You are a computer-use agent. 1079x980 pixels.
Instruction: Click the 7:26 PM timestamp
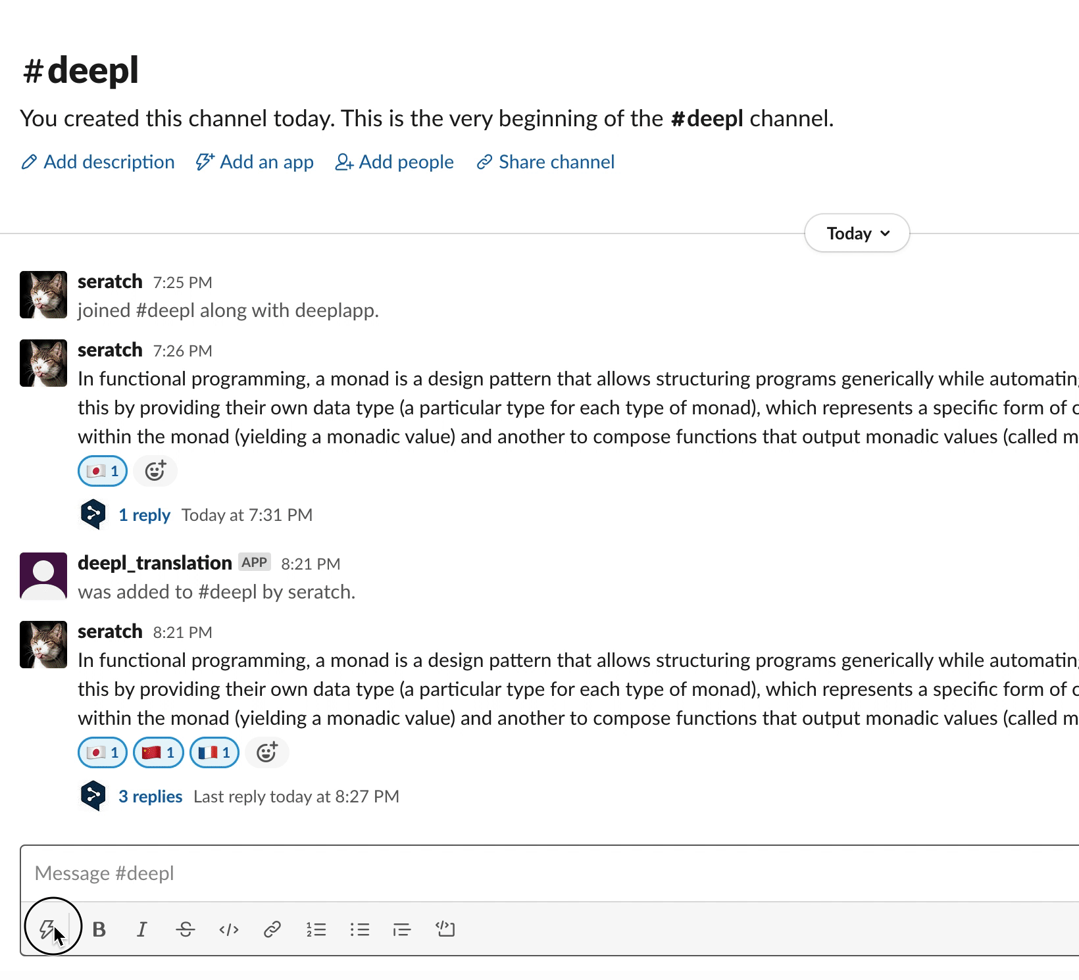point(183,351)
